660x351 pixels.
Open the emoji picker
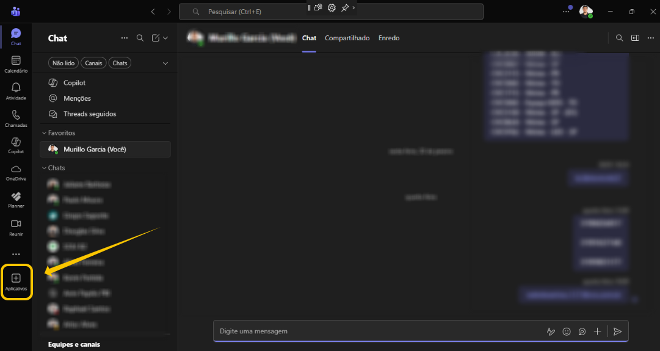click(x=567, y=331)
